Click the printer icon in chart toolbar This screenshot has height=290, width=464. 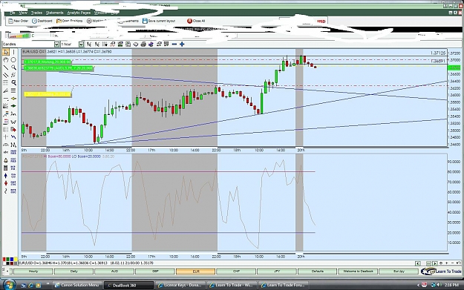143,45
